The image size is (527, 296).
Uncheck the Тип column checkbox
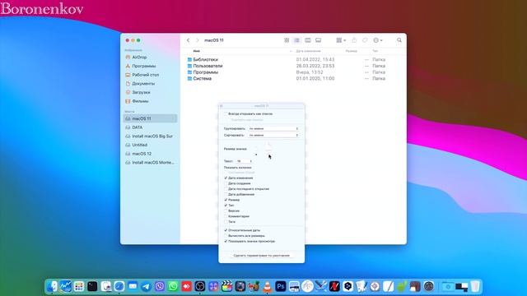coord(226,206)
